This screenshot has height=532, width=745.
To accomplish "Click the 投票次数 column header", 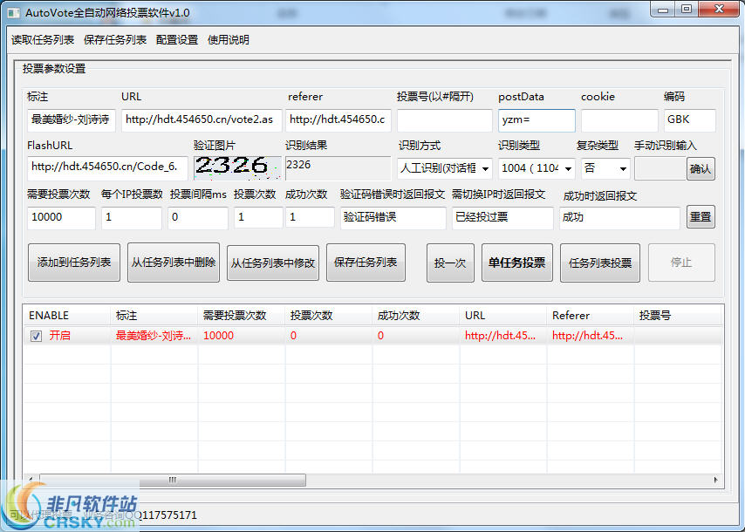I will point(329,316).
